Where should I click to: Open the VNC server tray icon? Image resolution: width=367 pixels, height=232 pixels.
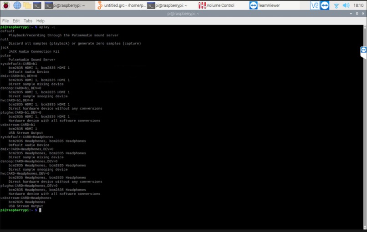click(x=315, y=5)
